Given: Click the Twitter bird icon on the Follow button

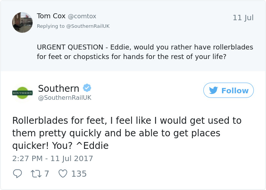Looking at the screenshot, I should point(214,91).
